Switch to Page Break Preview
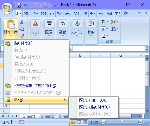Viewport: 150px width, 126px height. (85, 122)
